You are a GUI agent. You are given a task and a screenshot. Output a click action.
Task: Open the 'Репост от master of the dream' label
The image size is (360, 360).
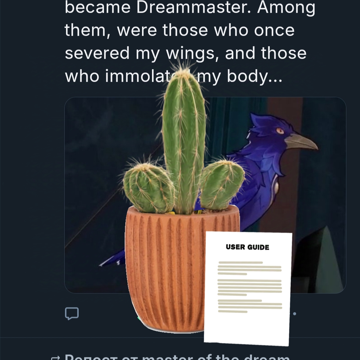pyautogui.click(x=177, y=357)
